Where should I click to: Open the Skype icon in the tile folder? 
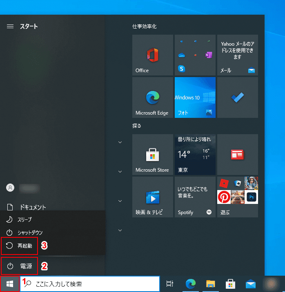tap(182, 69)
